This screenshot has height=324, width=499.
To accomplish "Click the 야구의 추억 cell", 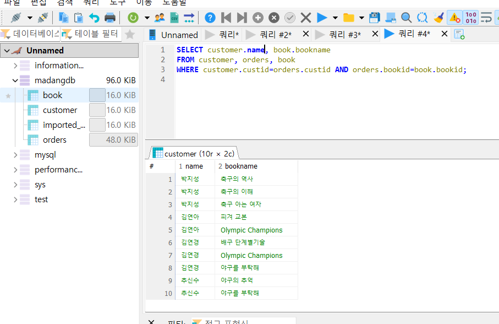I will coord(256,280).
